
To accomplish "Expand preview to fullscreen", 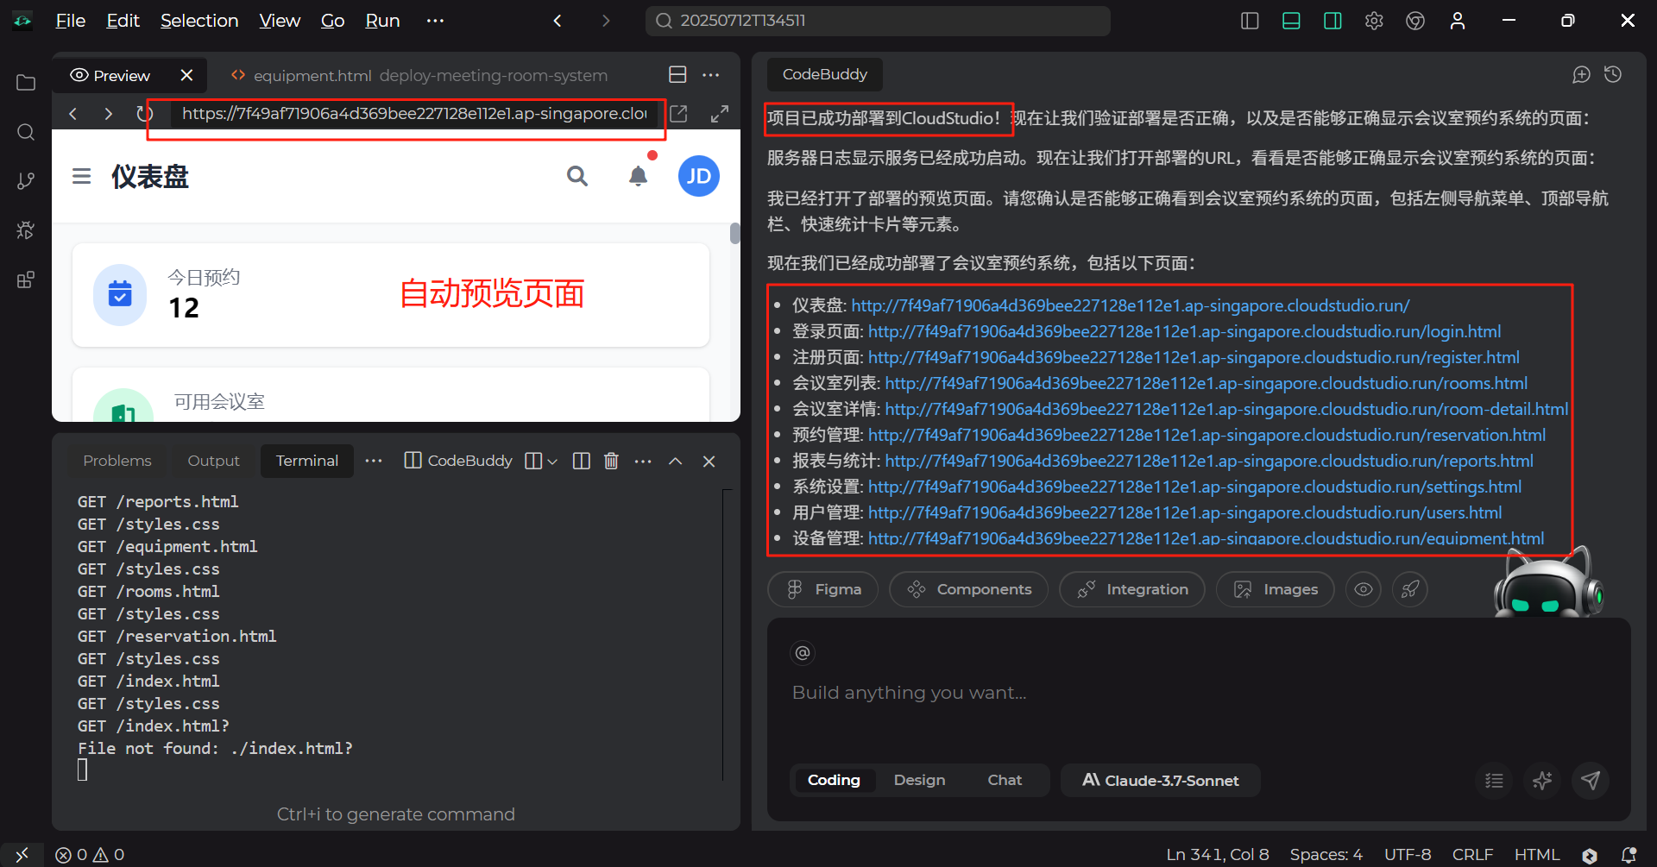I will tap(720, 114).
